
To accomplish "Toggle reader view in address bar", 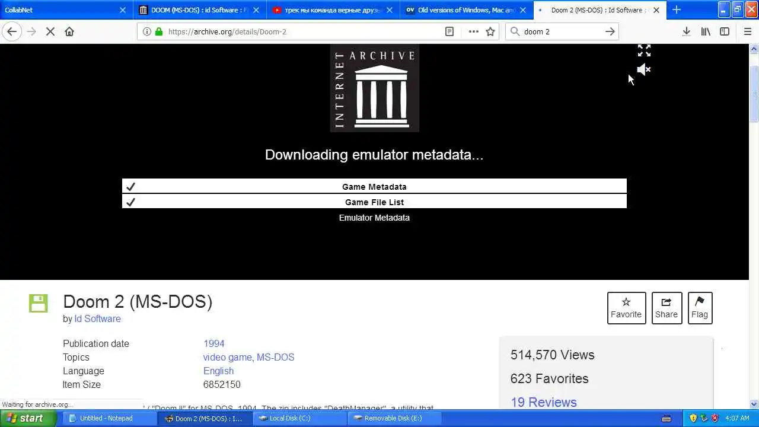I will pyautogui.click(x=449, y=31).
